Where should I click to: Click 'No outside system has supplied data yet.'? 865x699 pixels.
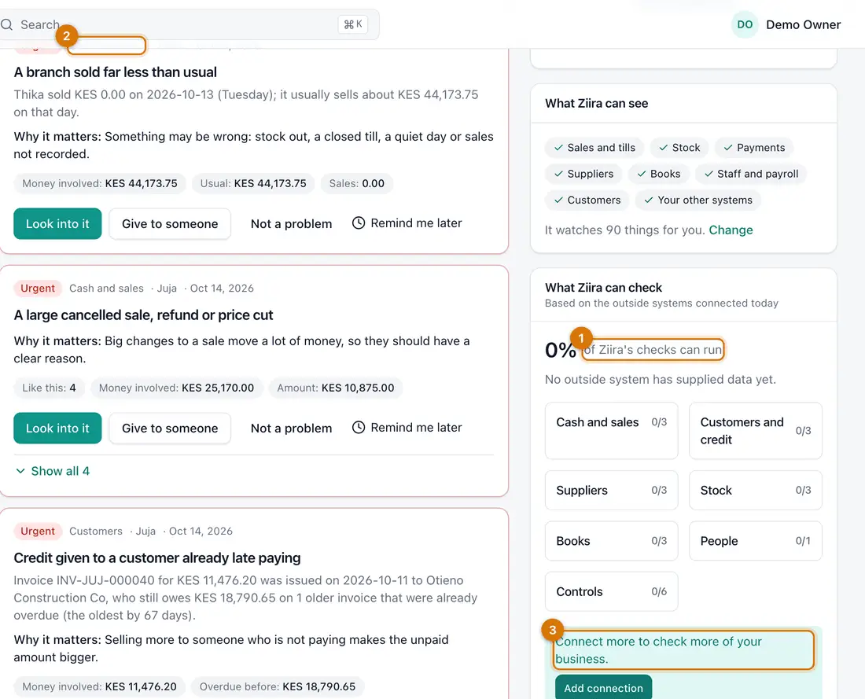[661, 380]
